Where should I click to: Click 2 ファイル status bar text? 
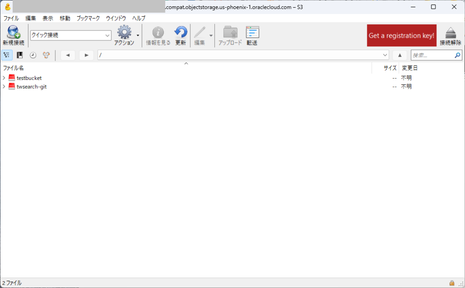tap(12, 283)
